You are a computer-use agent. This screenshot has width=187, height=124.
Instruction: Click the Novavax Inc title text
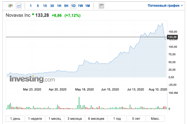point(18,15)
